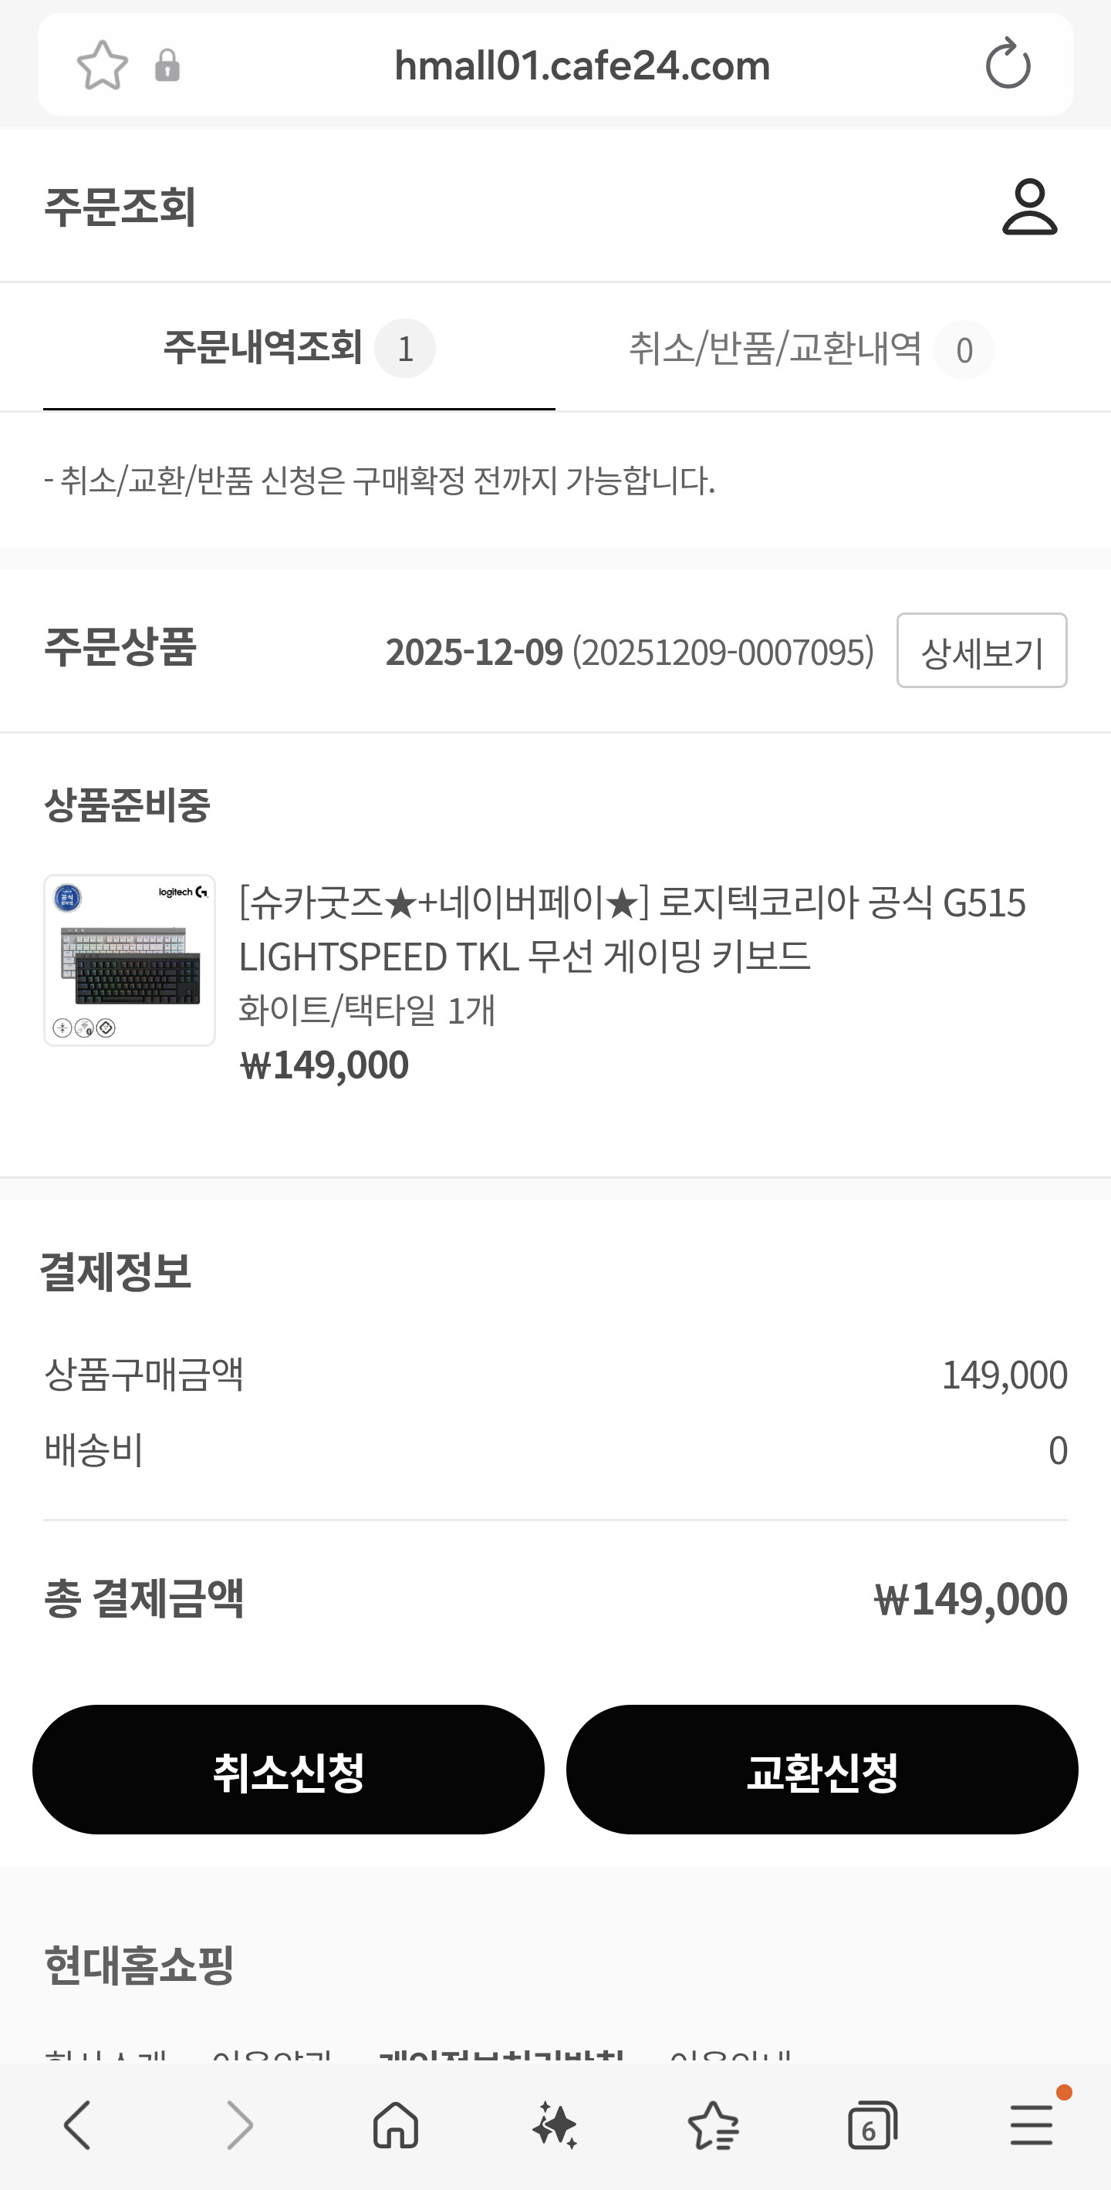Tap the hmall01.cafe24.com address field
This screenshot has height=2190, width=1111.
[x=582, y=66]
